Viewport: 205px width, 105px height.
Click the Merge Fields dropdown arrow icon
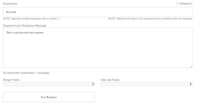coord(93,84)
